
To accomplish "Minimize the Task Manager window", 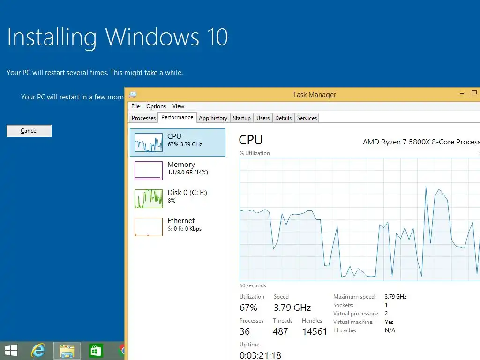I will 462,94.
